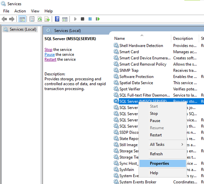Click the Restart Service toolbar icon
The width and height of the screenshot is (204, 184).
98,19
